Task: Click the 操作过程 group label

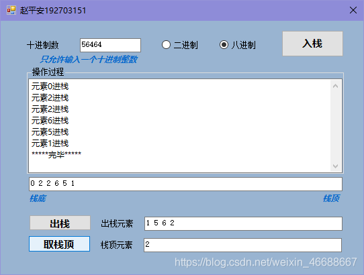Action: tap(48, 72)
